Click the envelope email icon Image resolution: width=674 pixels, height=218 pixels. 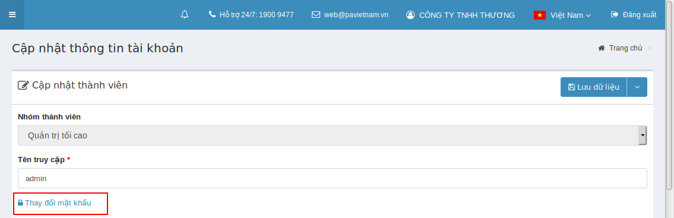(x=316, y=15)
